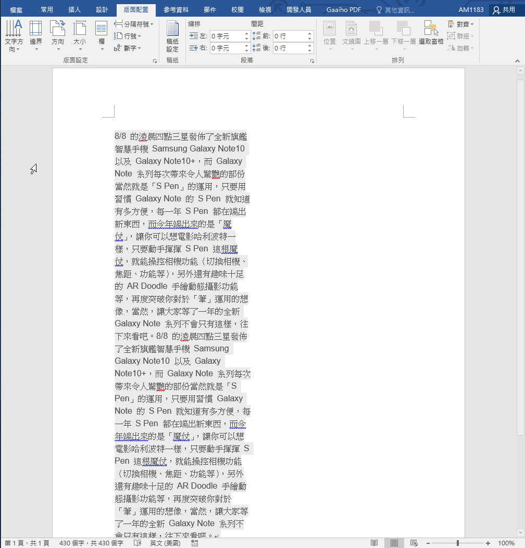Image resolution: width=525 pixels, height=548 pixels.
Task: Toggle print layout view button
Action: 394,543
